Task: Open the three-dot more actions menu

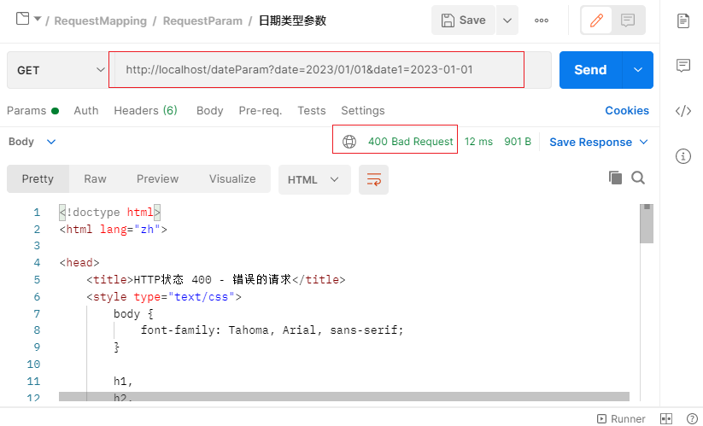Action: coord(542,20)
